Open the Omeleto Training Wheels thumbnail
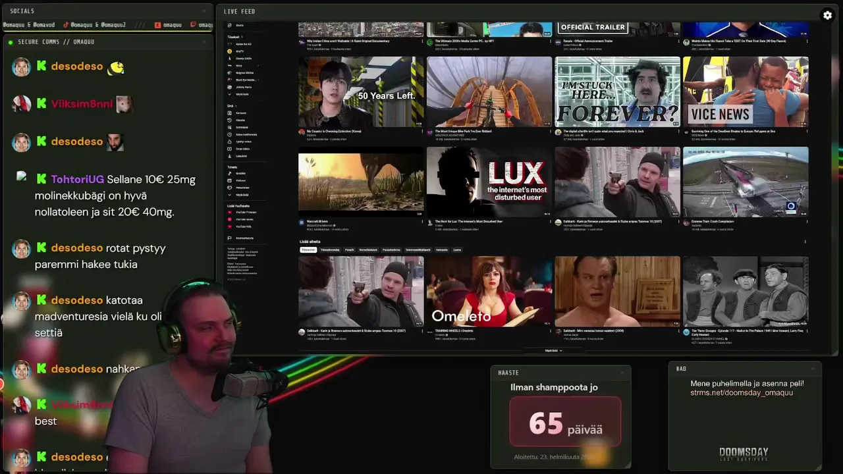The image size is (843, 474). tap(489, 291)
